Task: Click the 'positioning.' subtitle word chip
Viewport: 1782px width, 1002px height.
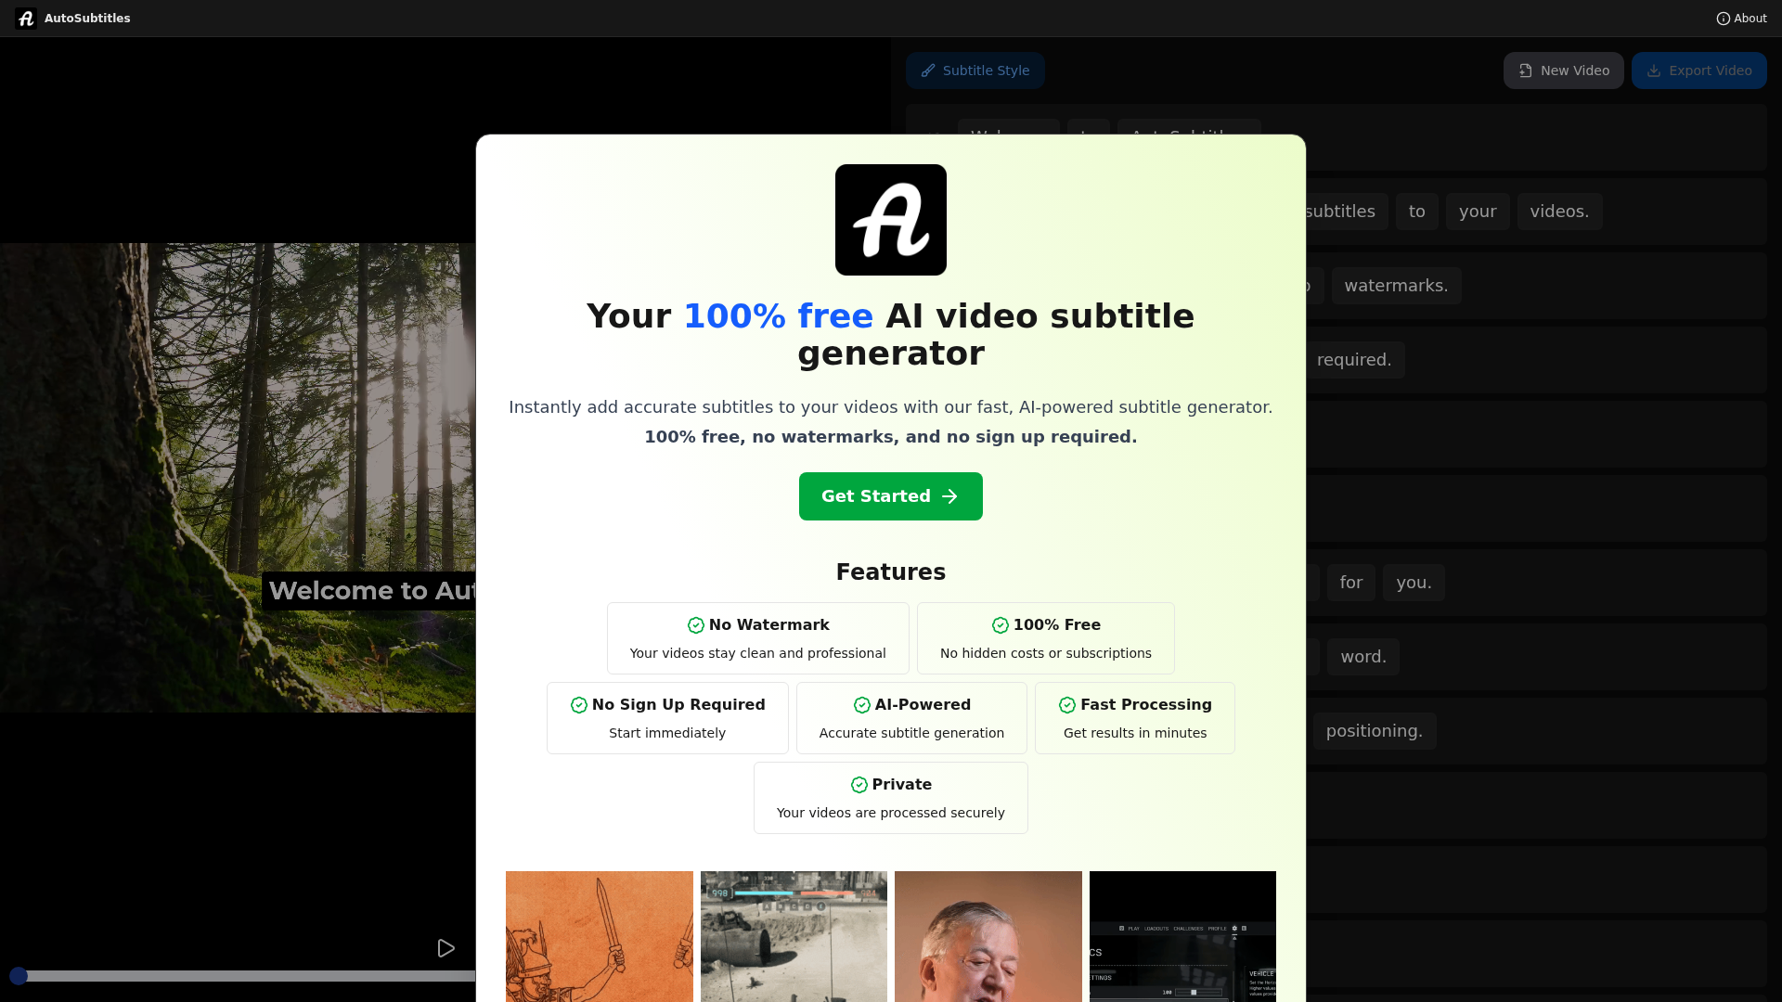Action: pos(1375,731)
